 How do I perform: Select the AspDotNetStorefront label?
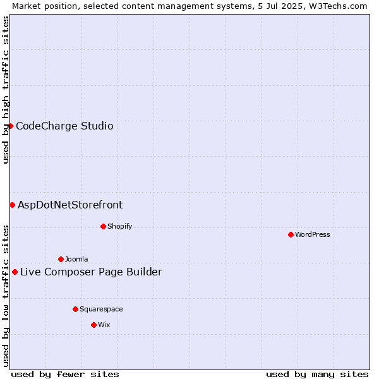point(70,205)
